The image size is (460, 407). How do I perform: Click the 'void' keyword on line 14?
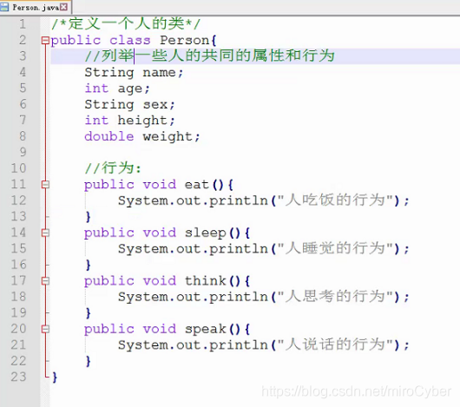pyautogui.click(x=160, y=233)
